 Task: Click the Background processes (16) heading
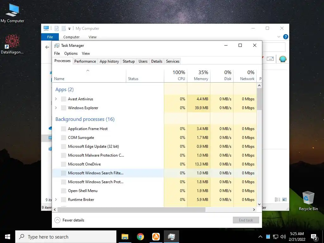(x=85, y=119)
